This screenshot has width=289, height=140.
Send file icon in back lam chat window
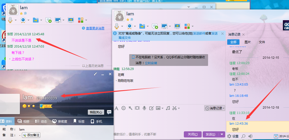pyautogui.click(x=36, y=20)
